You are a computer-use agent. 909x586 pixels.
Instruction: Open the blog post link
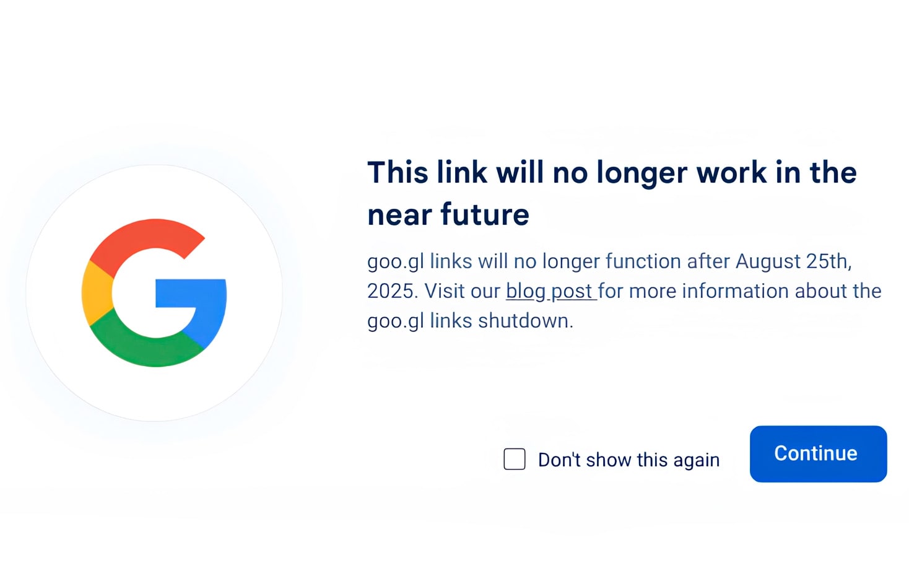tap(549, 291)
